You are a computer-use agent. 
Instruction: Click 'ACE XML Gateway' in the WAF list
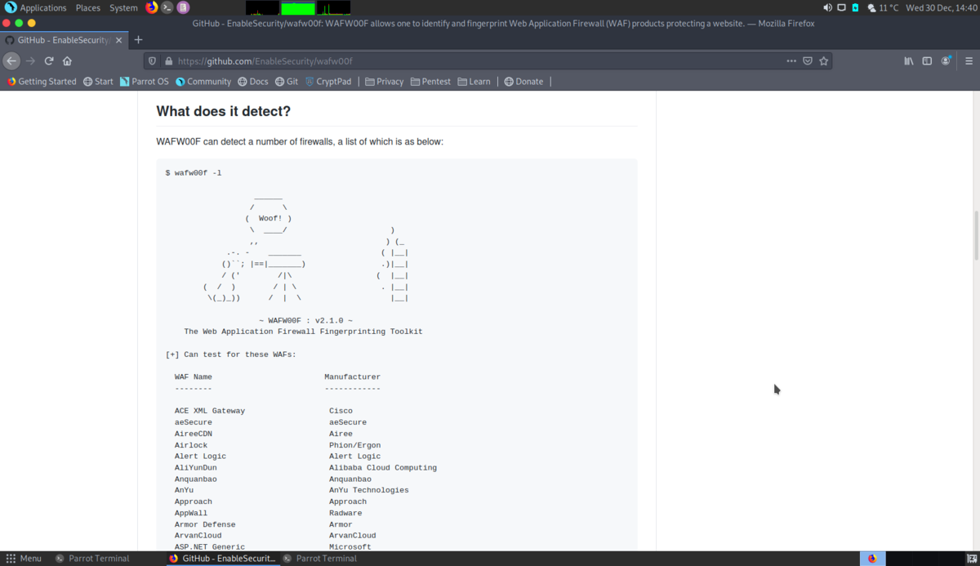(x=209, y=411)
